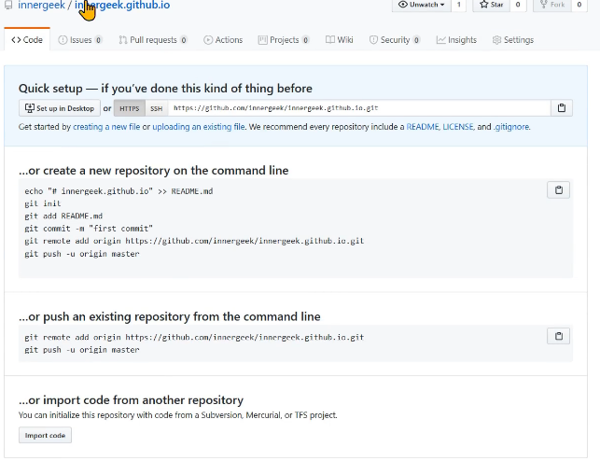Click the git init command line

point(43,203)
